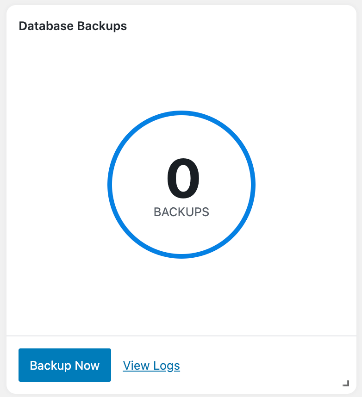Screen dimensions: 362x397
Task: Click the large 0 backup count
Action: [182, 180]
